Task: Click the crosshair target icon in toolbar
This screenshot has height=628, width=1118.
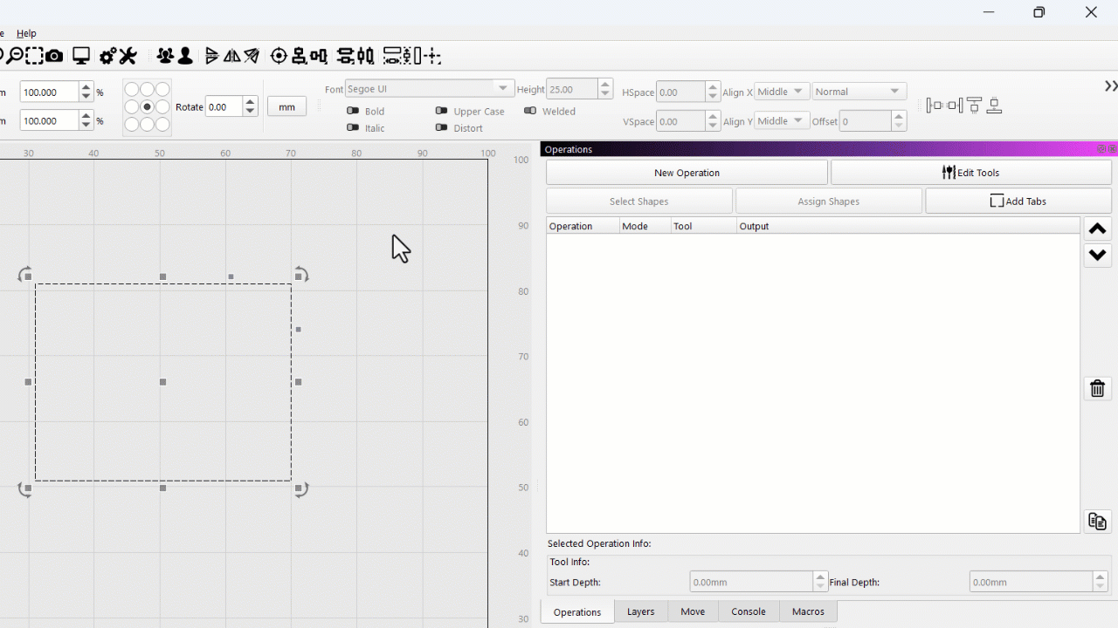Action: (279, 57)
